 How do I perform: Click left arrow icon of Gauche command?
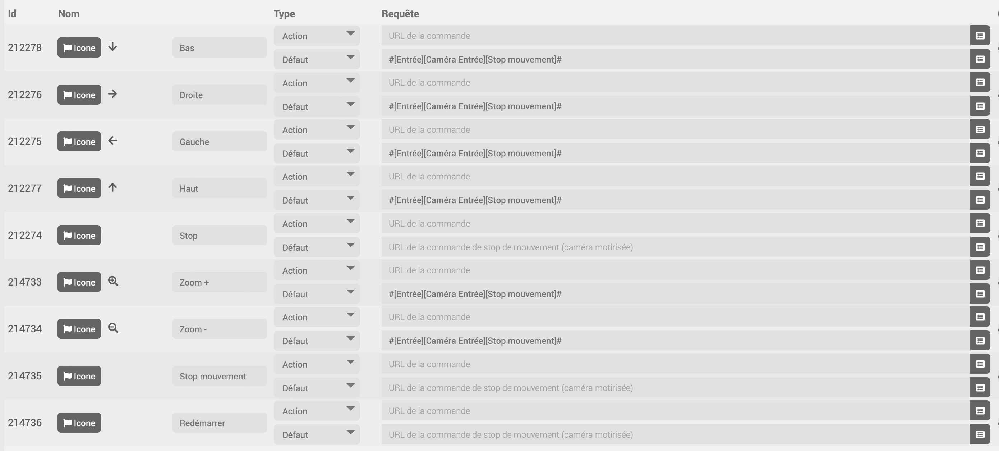pyautogui.click(x=112, y=141)
